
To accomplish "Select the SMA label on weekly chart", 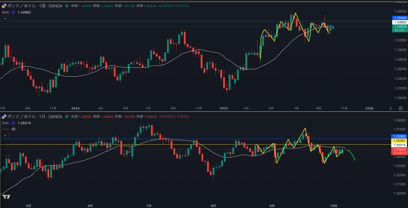I will point(5,12).
